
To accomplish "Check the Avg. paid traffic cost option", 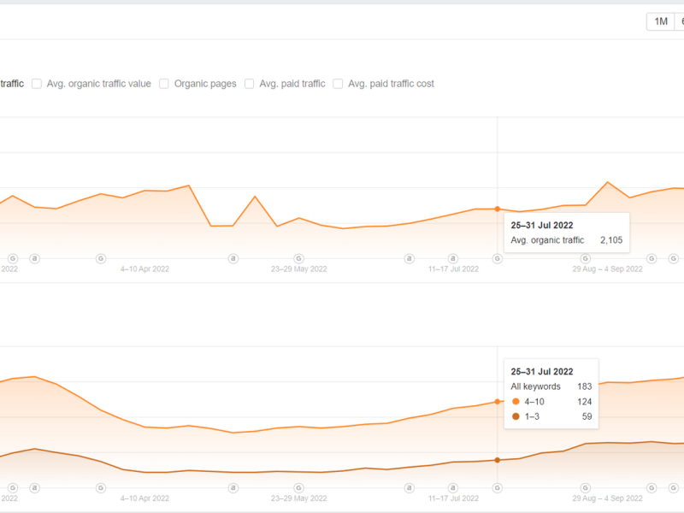I will tap(339, 84).
